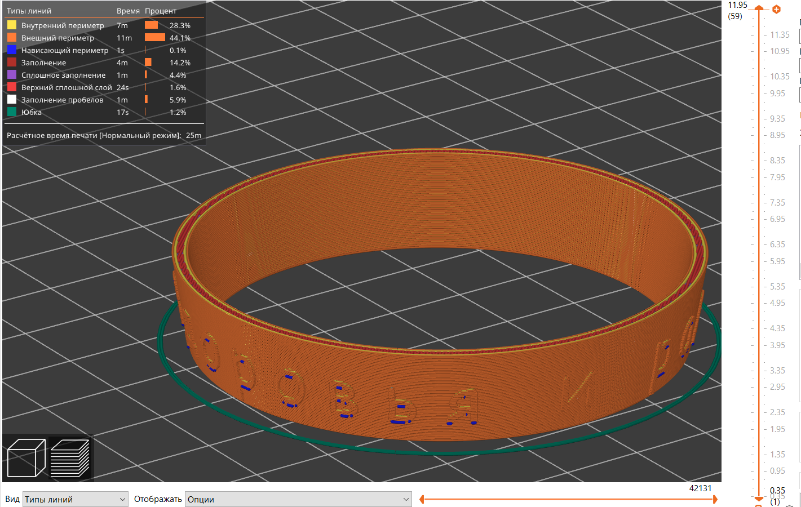Click the 28.3% percentage value
801x507 pixels.
coord(180,25)
